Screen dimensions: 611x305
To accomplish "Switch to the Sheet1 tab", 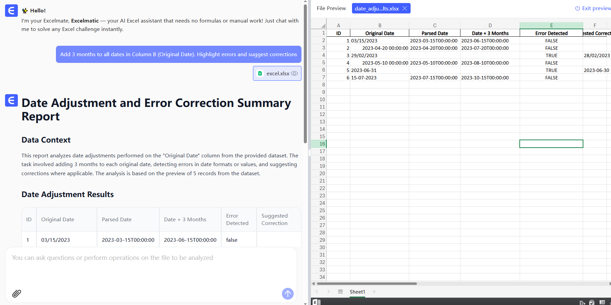I will coord(357,292).
